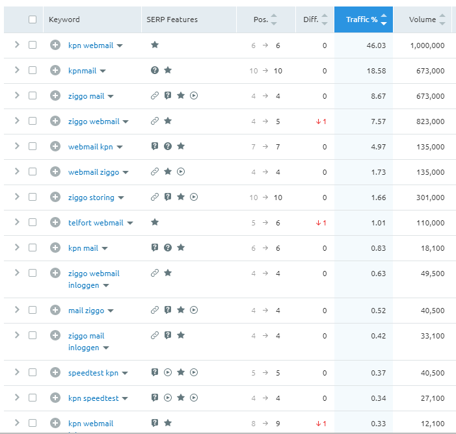Click star icon in ziggo mail inloggen row
This screenshot has height=434, width=456.
click(x=181, y=335)
